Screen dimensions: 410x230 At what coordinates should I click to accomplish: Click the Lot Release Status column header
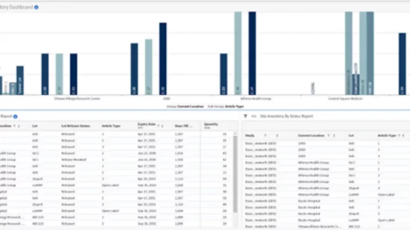click(75, 126)
